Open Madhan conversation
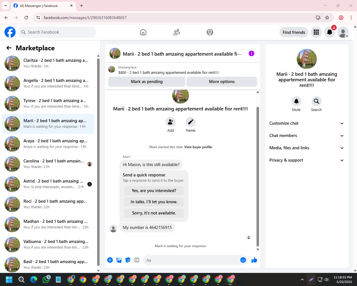The height and width of the screenshot is (286, 357). (48, 224)
